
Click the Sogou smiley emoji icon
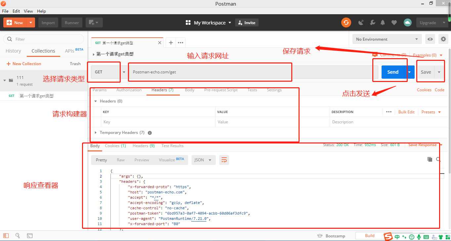411,237
